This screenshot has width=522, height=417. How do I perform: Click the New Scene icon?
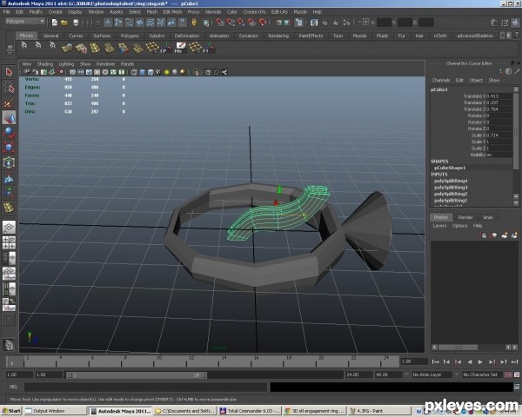tap(54, 23)
